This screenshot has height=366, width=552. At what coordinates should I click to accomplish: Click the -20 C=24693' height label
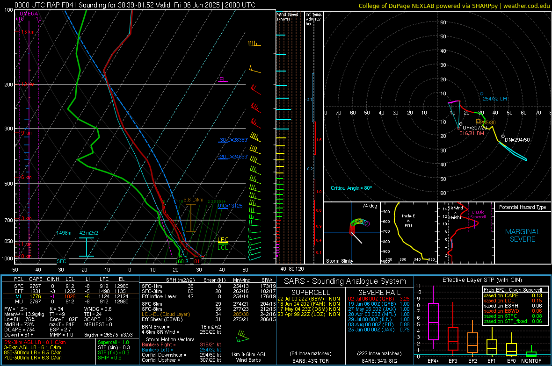tap(233, 157)
